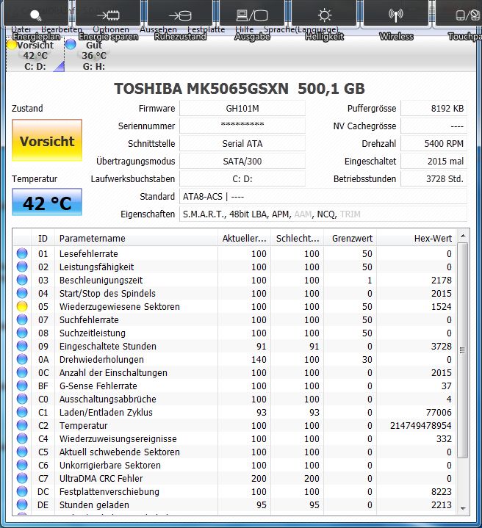Click the Firmware field GH101M
Image resolution: width=482 pixels, height=528 pixels.
[x=242, y=109]
